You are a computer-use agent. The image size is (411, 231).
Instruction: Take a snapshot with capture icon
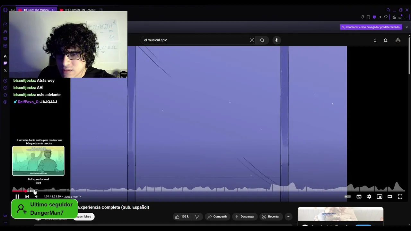point(368,17)
